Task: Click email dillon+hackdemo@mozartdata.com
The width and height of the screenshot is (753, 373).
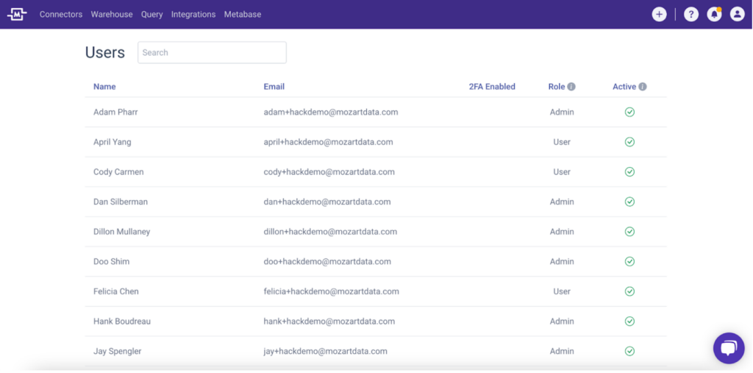Action: tap(330, 232)
